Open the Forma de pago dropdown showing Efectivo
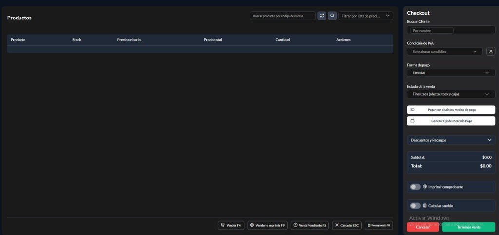Screen dimensions: 499x235 [x=451, y=73]
